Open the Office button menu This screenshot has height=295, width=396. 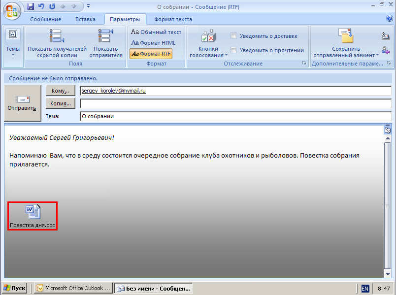[12, 11]
